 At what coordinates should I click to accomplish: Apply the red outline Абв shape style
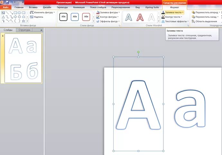(x=86, y=17)
